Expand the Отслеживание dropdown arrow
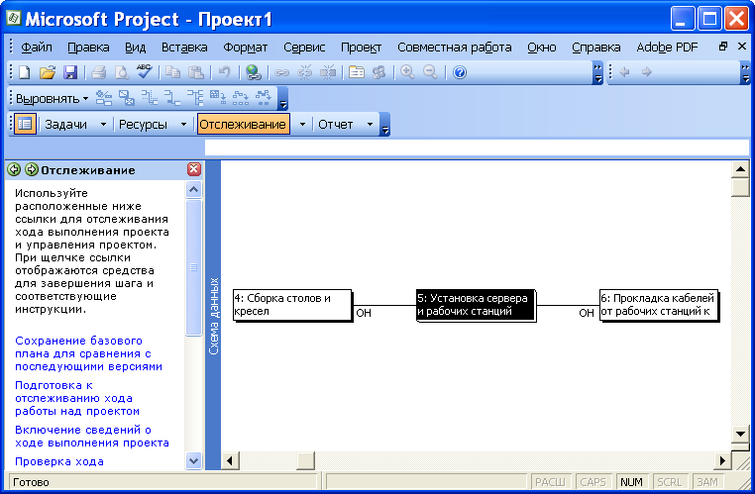Viewport: 755px width, 494px height. [302, 124]
